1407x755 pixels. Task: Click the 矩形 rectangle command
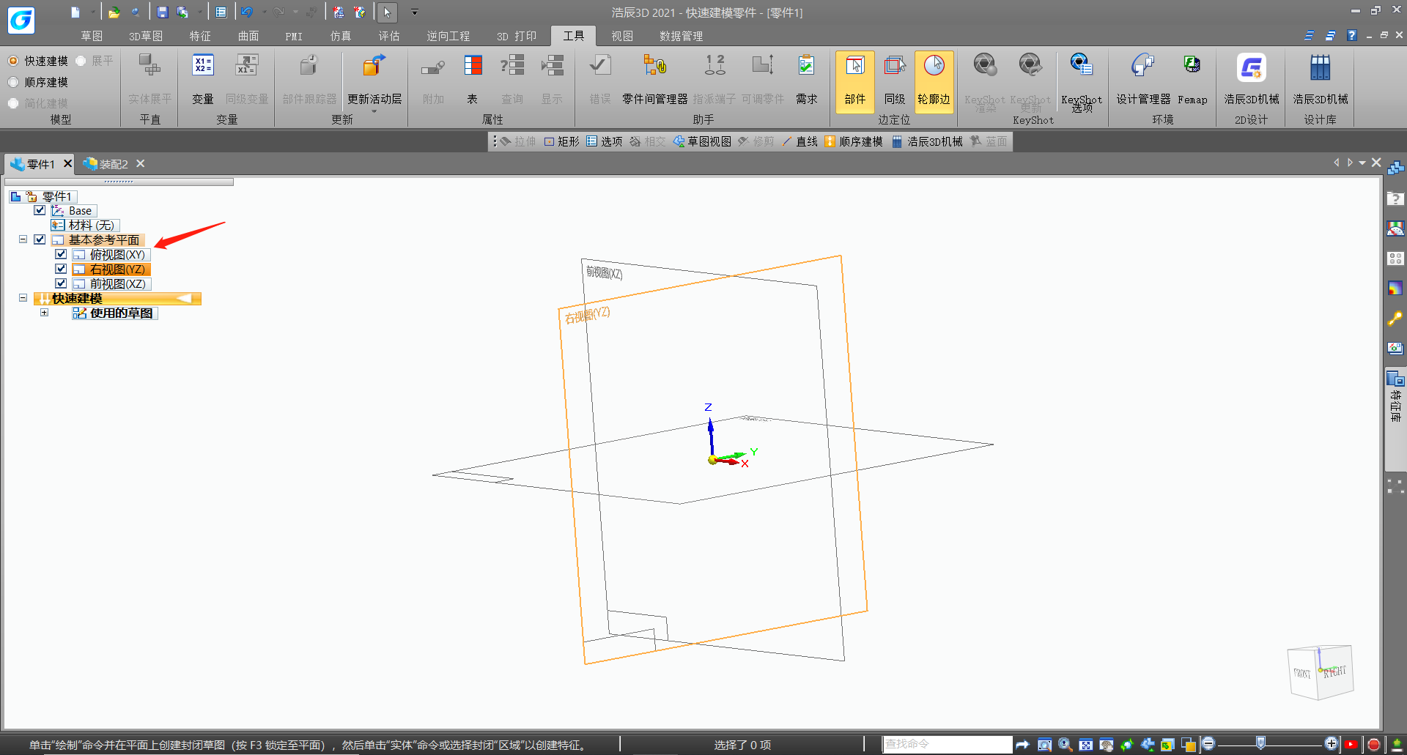coord(561,141)
